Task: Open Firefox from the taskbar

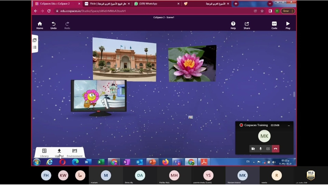Action: [165, 162]
